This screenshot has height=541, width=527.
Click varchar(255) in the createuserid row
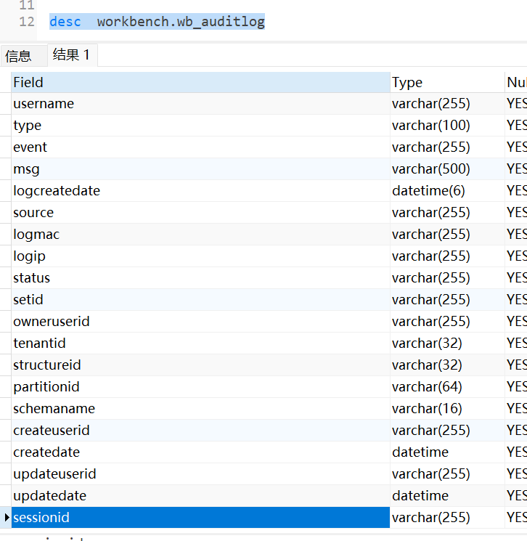point(430,430)
